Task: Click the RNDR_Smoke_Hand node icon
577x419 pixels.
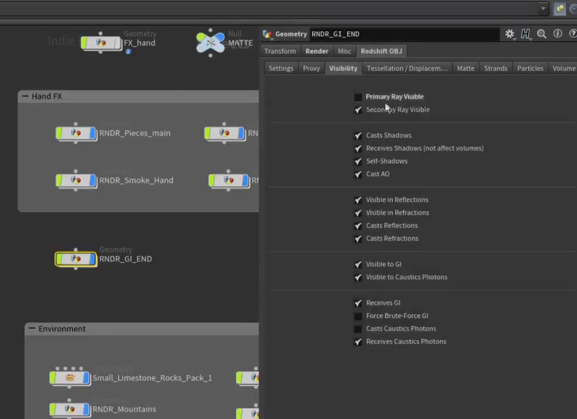Action: point(76,181)
